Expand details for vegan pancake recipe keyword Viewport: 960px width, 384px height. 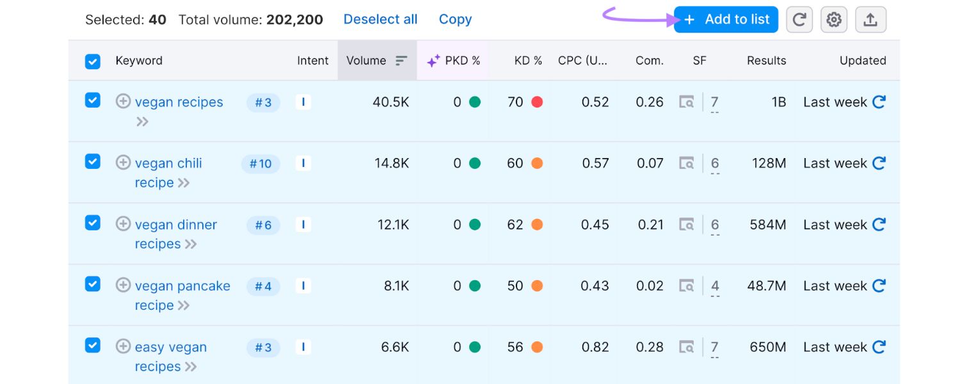coord(184,306)
